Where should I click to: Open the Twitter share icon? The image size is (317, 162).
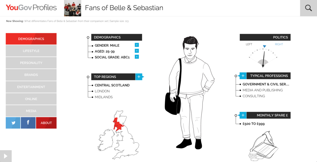pos(13,123)
